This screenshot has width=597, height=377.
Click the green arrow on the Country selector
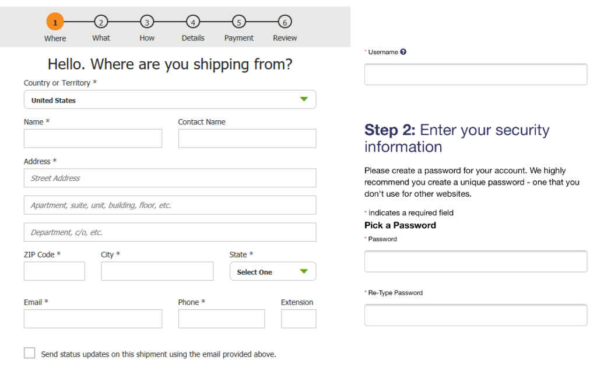(304, 99)
